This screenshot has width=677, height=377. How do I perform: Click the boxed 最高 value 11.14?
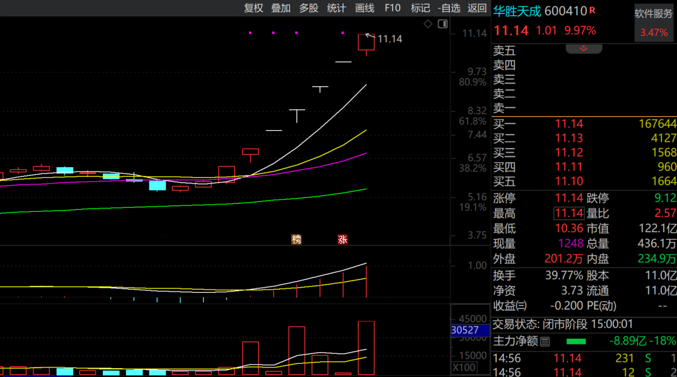point(568,213)
